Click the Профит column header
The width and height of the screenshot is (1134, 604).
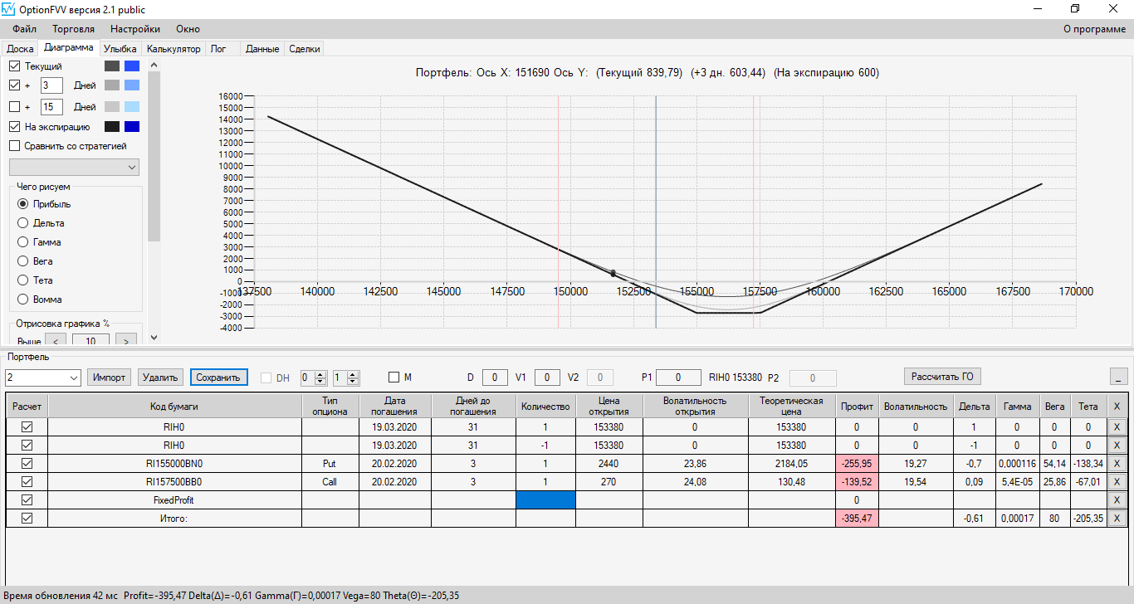857,406
